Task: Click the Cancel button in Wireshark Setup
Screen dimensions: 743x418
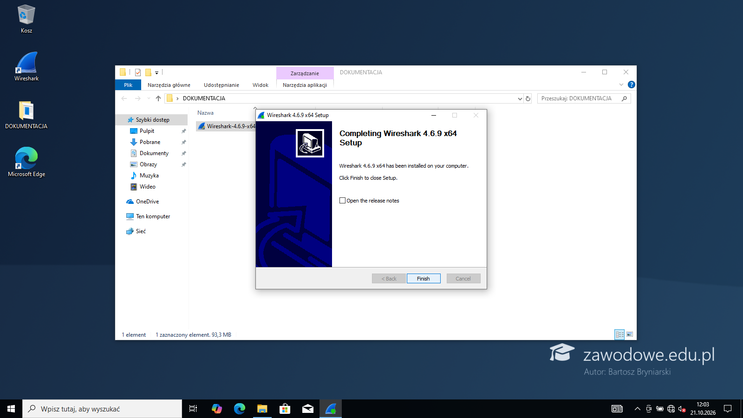Action: click(463, 279)
